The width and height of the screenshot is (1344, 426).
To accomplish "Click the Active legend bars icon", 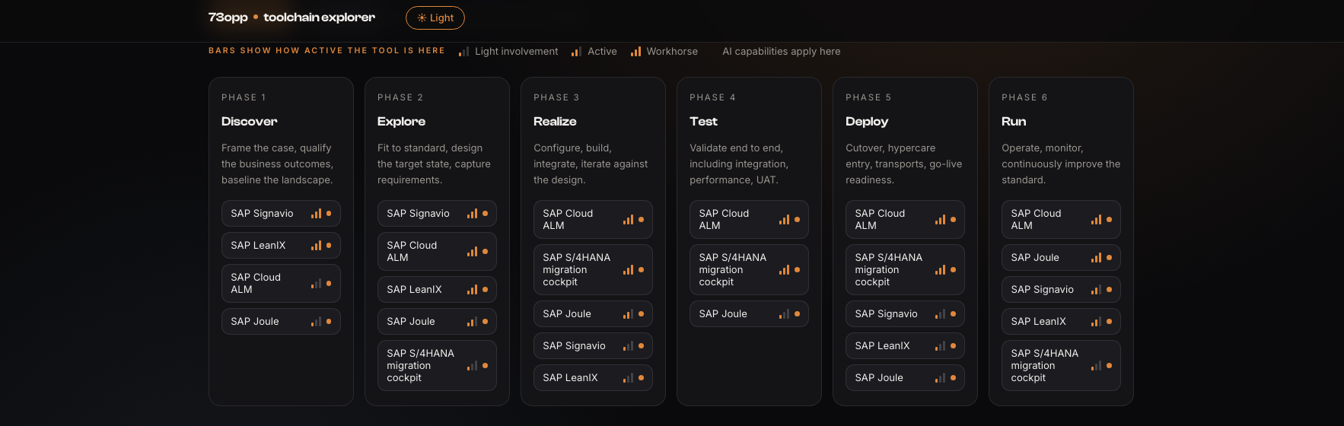I will tap(576, 52).
